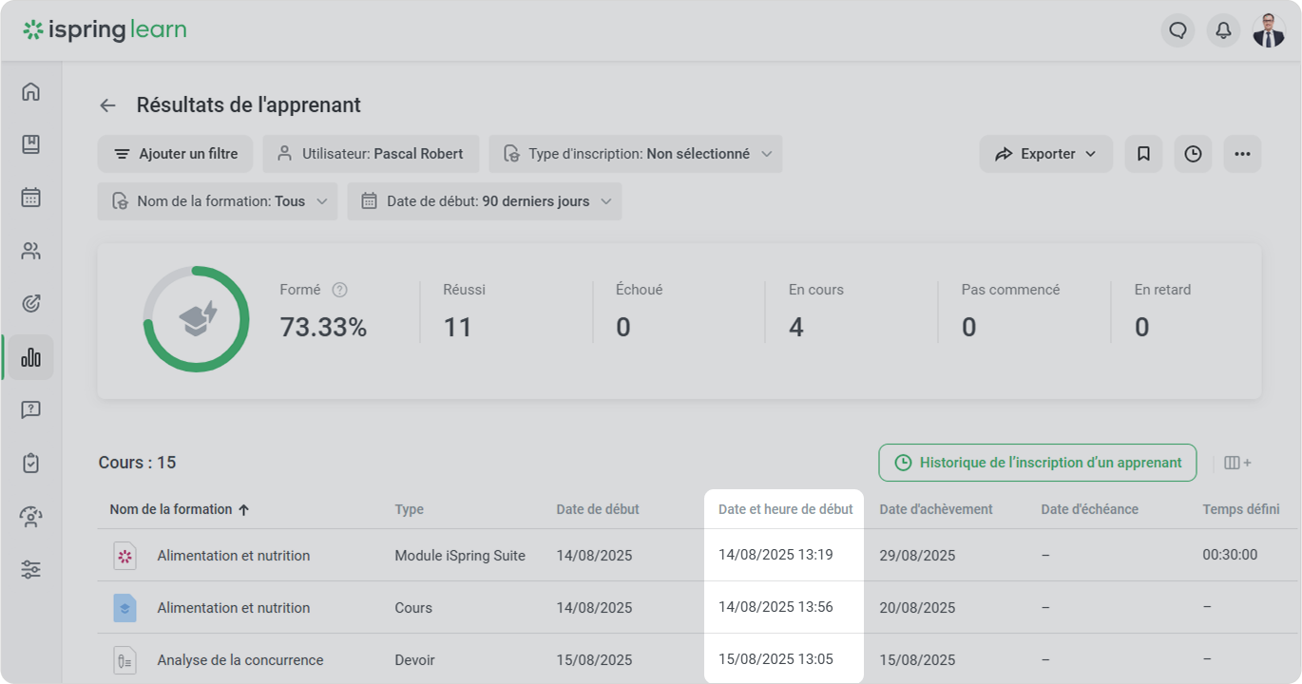The image size is (1302, 684).
Task: Open the three-dot more options menu
Action: point(1242,154)
